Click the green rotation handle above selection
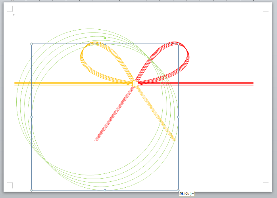The height and width of the screenshot is (198, 277). point(105,38)
